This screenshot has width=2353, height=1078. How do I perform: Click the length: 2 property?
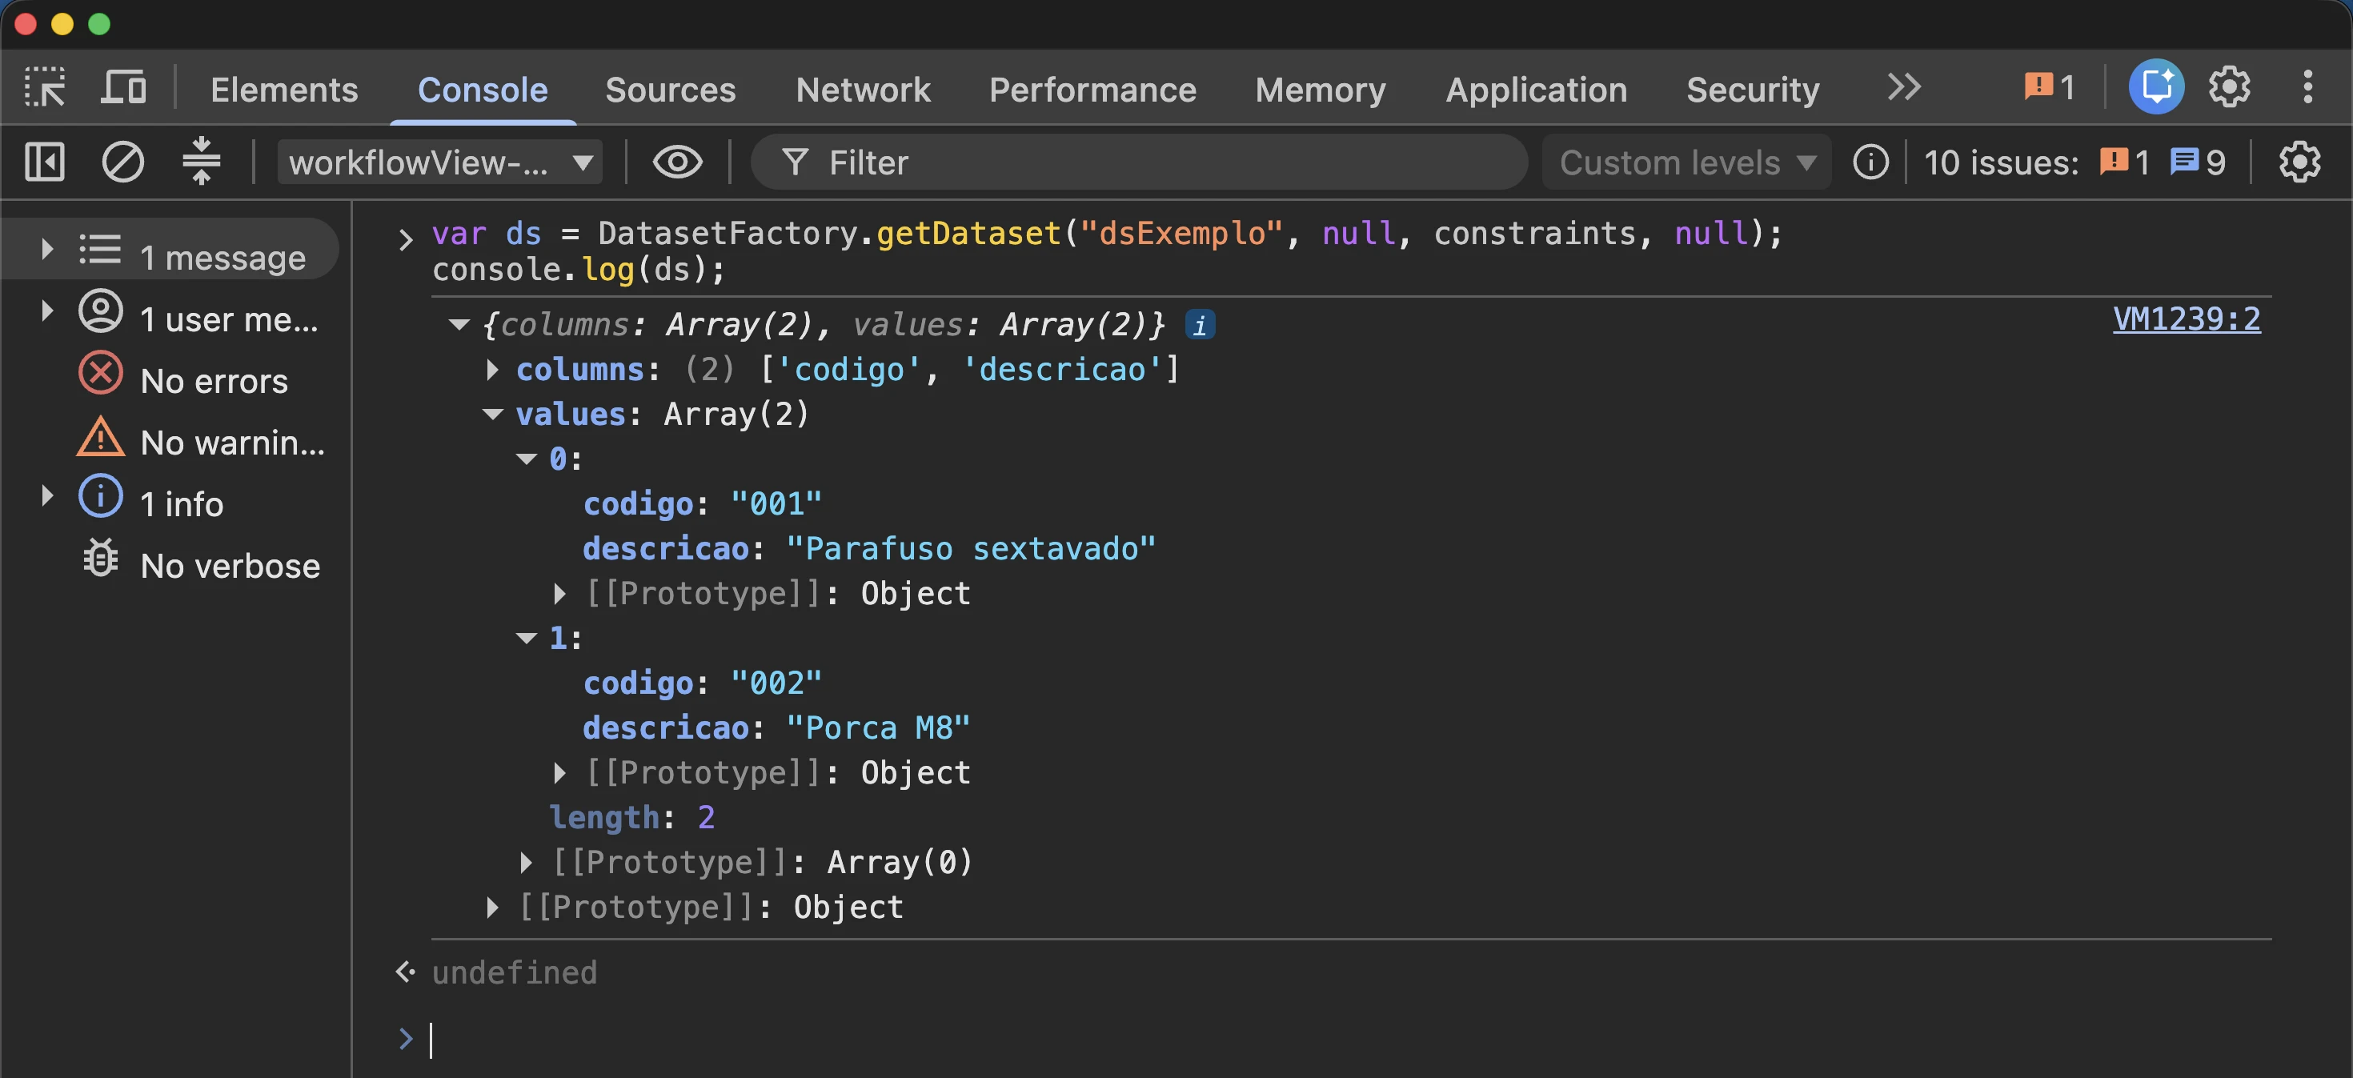click(631, 817)
